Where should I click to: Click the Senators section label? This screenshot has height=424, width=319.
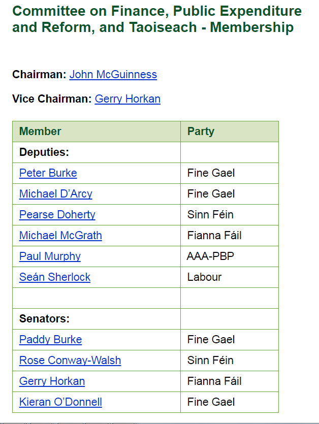[x=44, y=319]
